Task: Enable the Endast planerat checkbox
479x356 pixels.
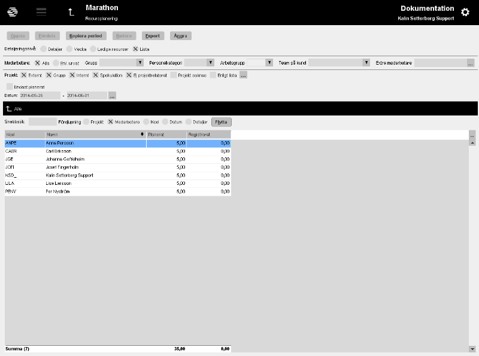Action: point(10,87)
